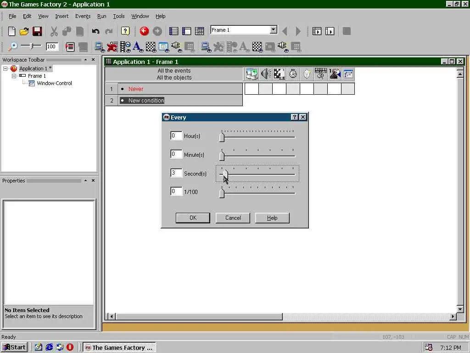Click the zoom percentage field showing 100
470x353 pixels.
click(52, 46)
